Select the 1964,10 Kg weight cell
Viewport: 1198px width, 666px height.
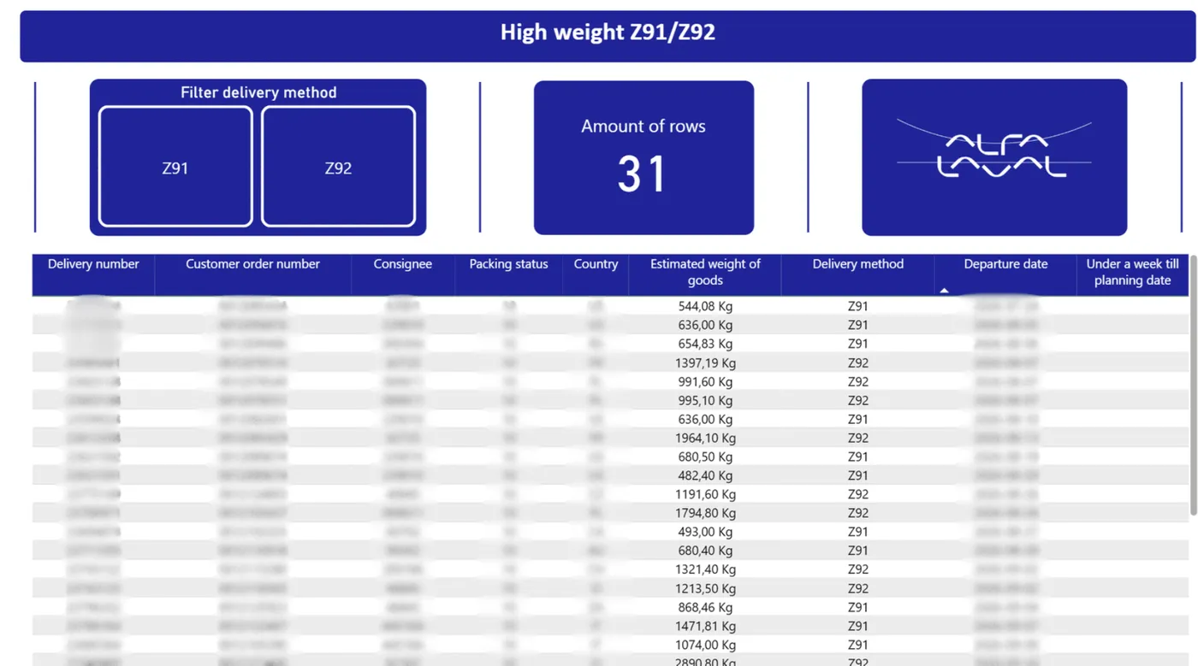[x=705, y=438]
